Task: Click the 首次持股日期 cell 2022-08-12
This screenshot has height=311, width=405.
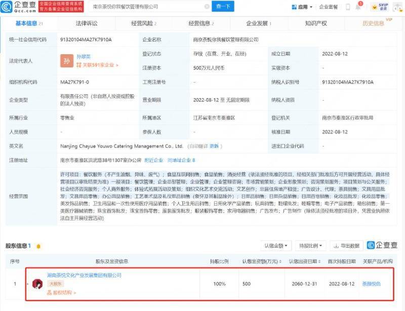Action: [342, 284]
